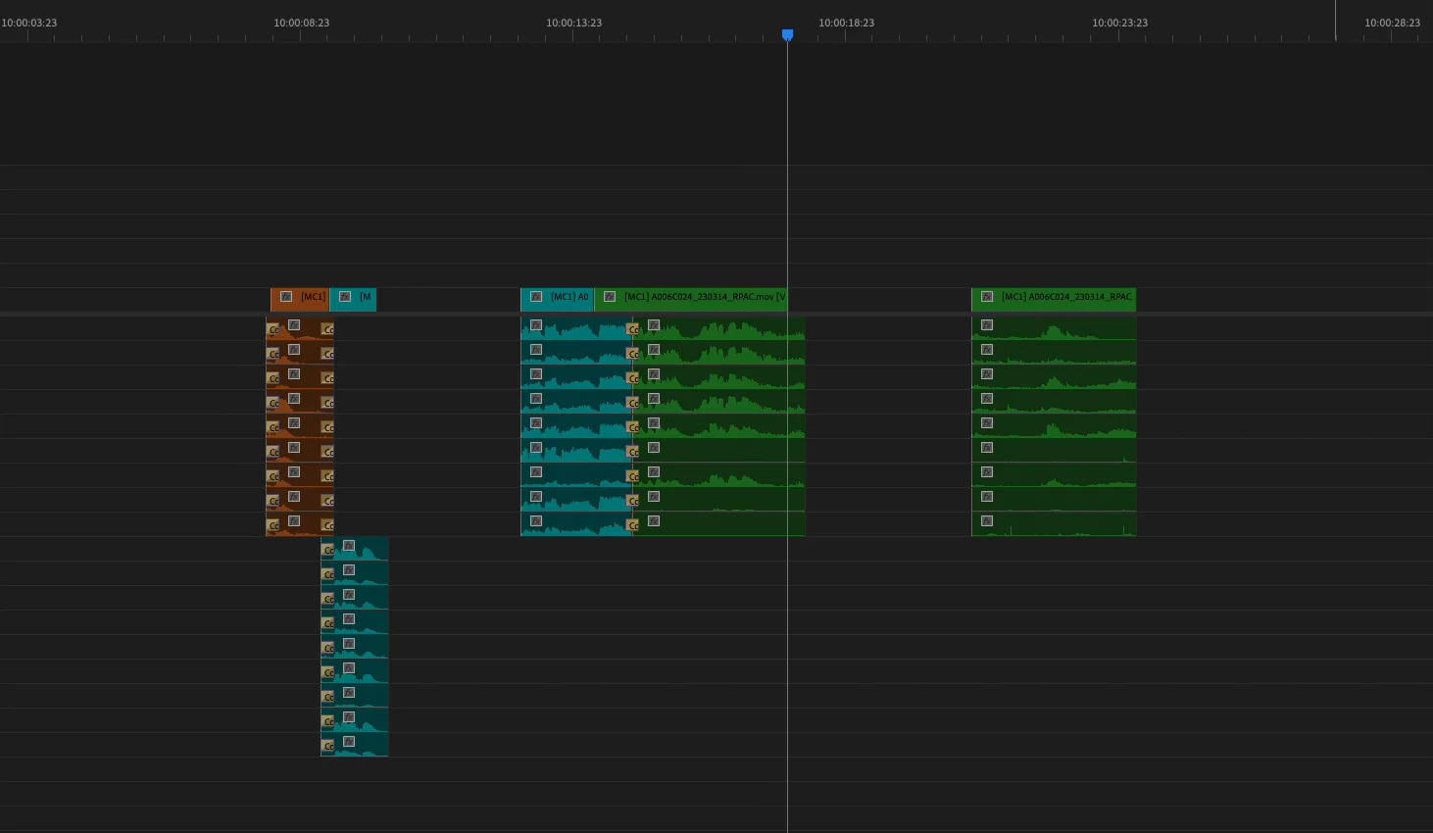Click the 10:00:23:23 timecode on the ruler

1119,23
